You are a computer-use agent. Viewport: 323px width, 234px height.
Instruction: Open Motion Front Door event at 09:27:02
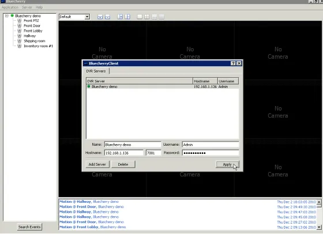point(187,222)
